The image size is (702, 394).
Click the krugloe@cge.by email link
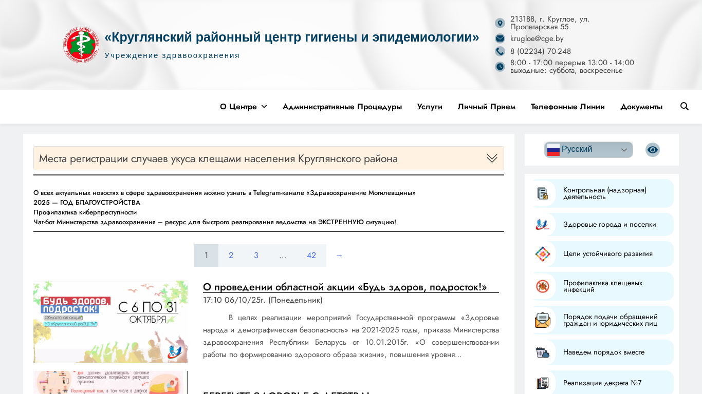537,38
